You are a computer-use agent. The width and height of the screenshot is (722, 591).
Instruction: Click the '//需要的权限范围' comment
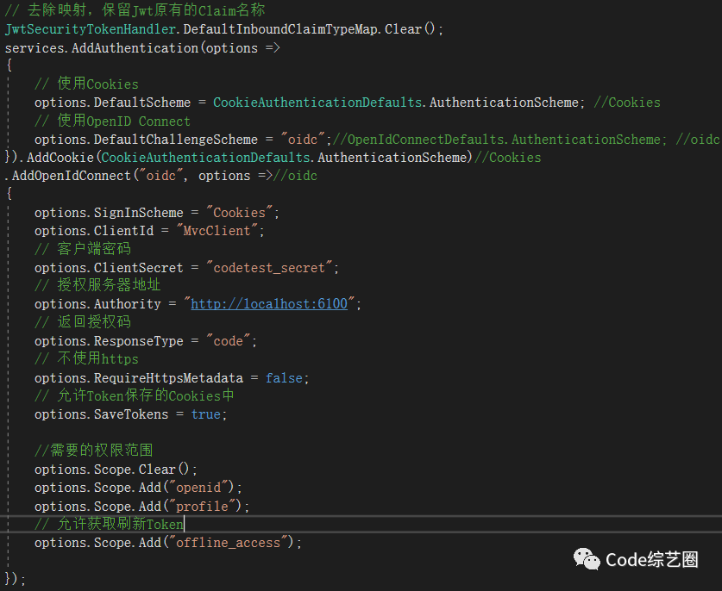(x=93, y=451)
